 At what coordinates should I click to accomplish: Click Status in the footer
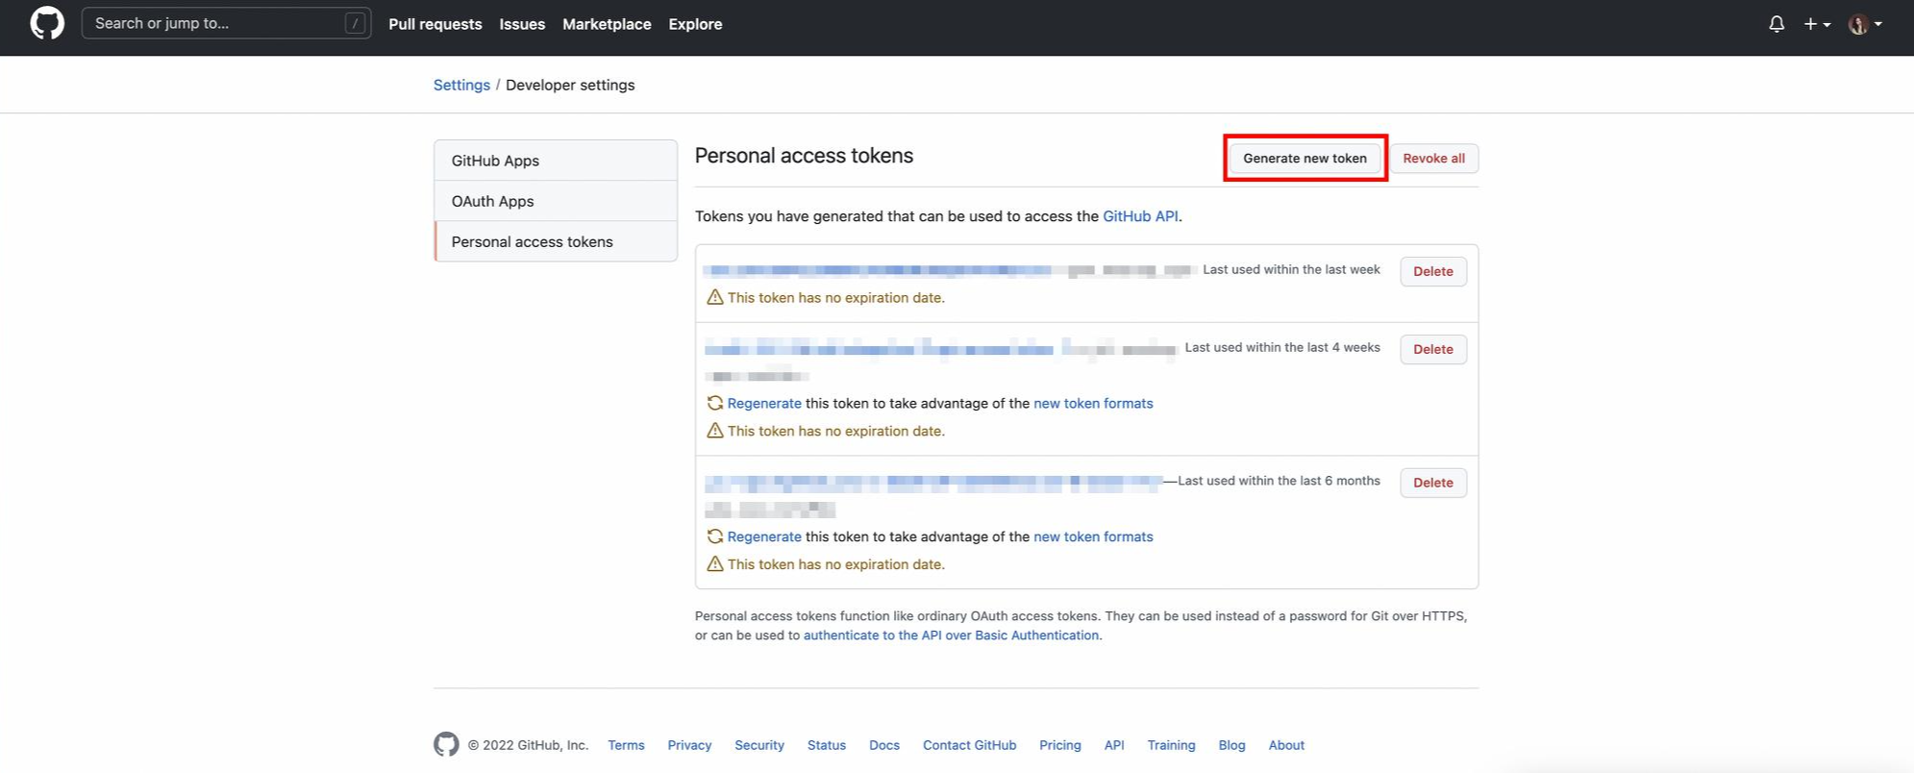tap(827, 745)
